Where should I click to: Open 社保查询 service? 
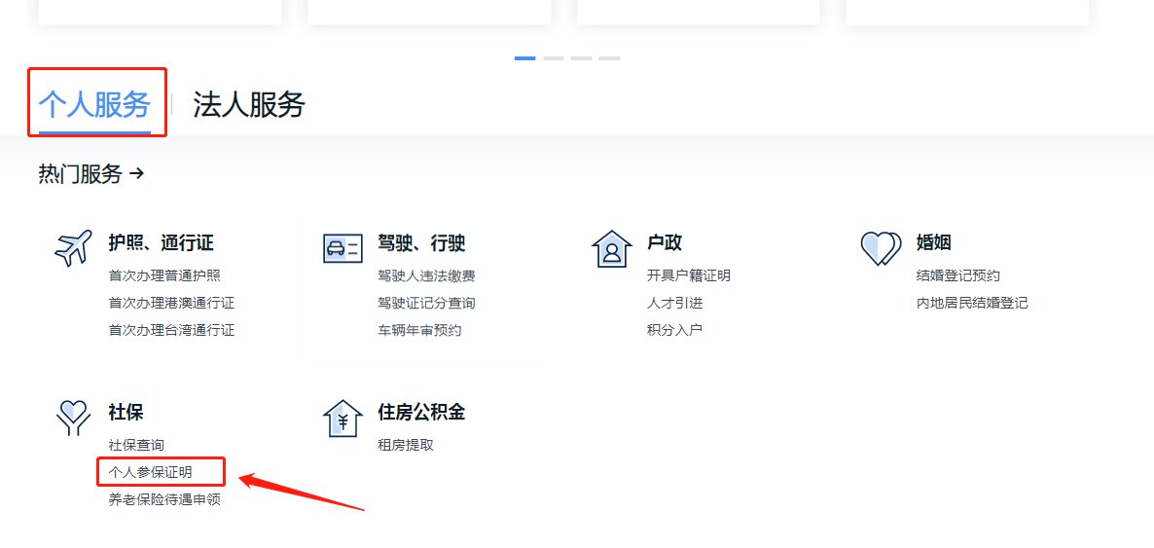pyautogui.click(x=136, y=446)
